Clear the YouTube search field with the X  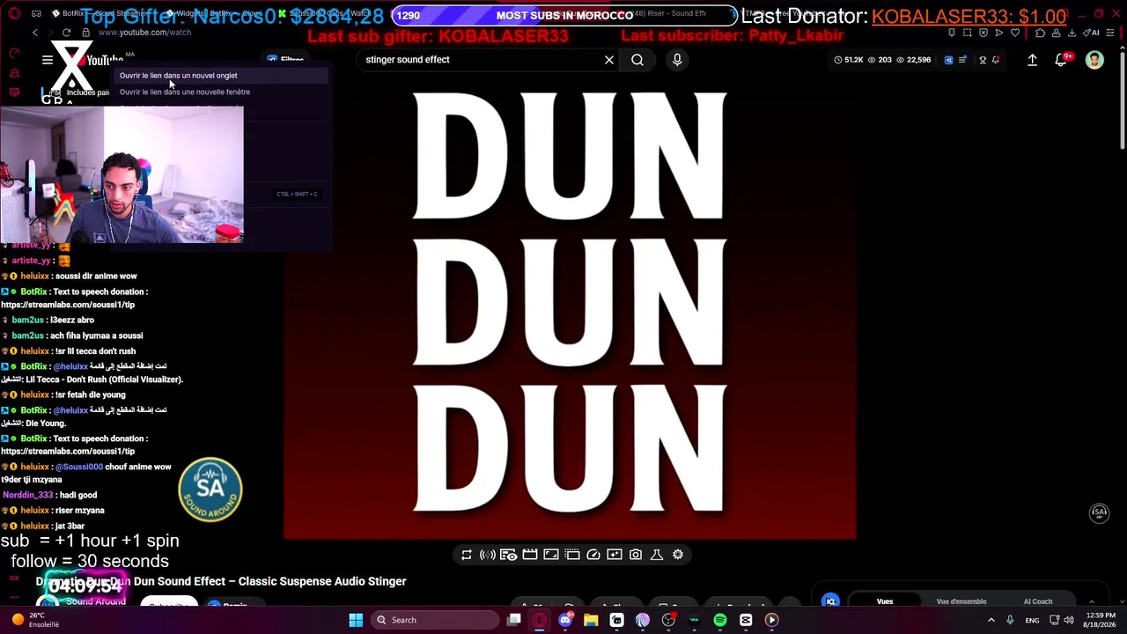point(609,60)
